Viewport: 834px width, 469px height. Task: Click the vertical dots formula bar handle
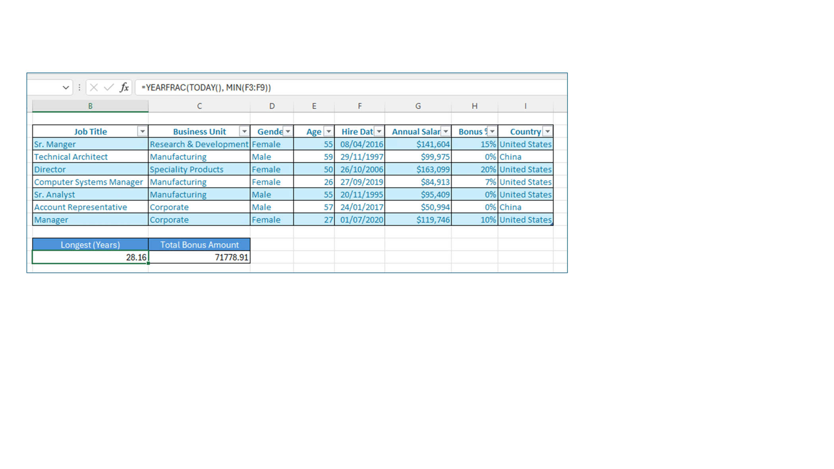(79, 87)
